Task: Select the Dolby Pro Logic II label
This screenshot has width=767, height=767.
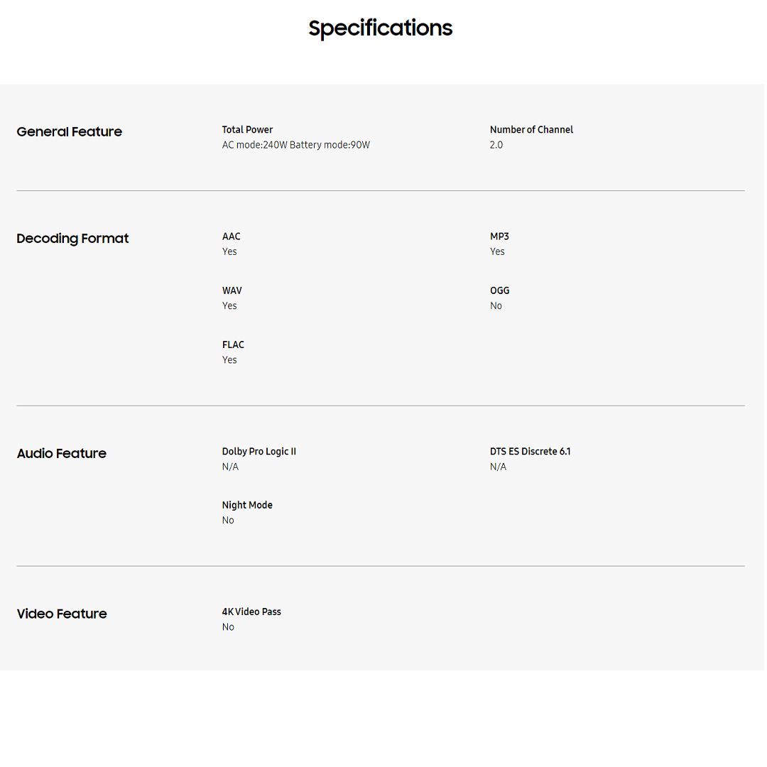Action: [259, 452]
